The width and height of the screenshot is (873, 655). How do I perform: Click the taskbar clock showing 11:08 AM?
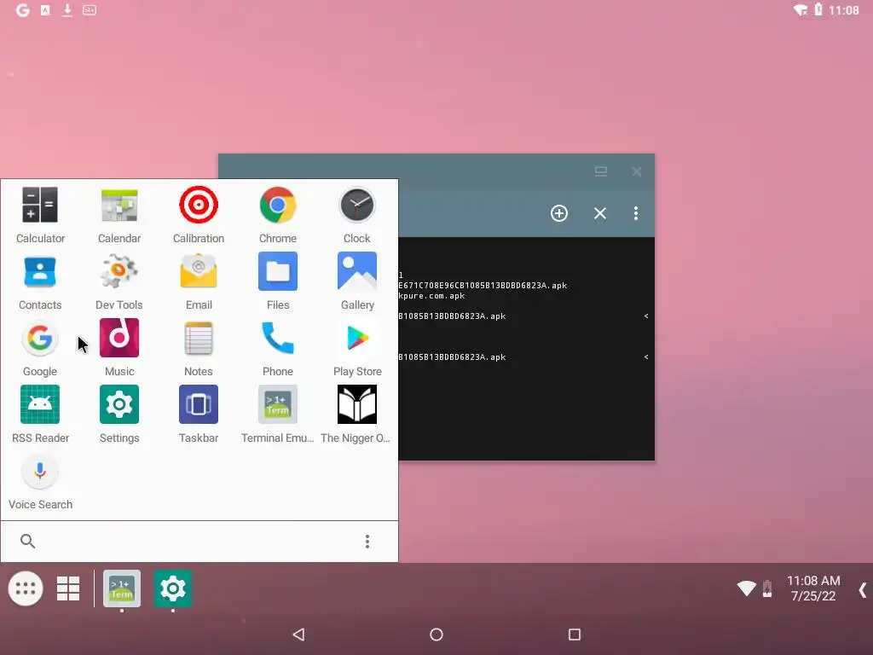[813, 588]
